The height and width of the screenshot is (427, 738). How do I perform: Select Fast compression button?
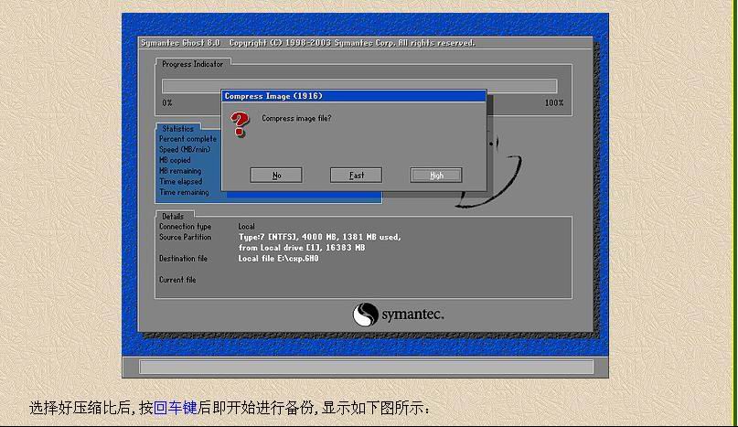coord(357,176)
